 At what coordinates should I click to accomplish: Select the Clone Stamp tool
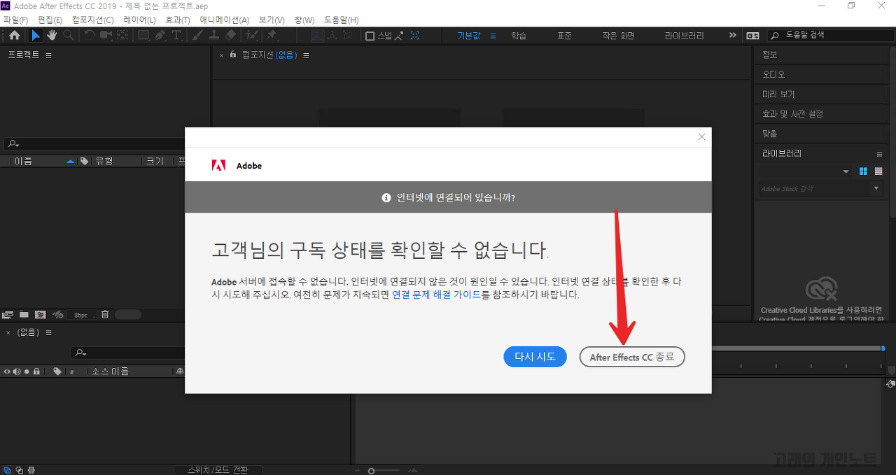point(214,36)
